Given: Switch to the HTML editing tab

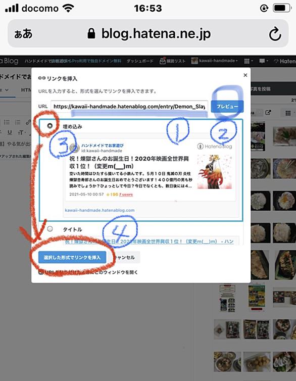Looking at the screenshot, I should click(26, 90).
